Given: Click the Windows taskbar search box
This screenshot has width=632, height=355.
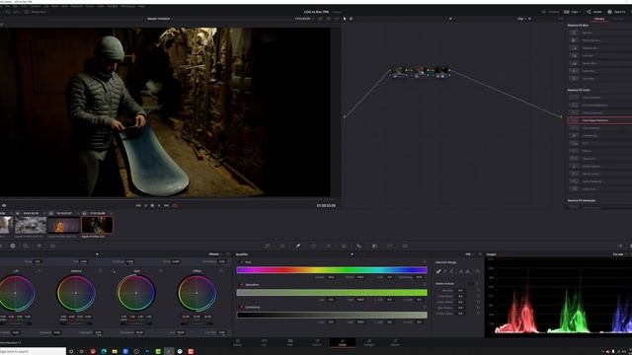Looking at the screenshot, I should [x=33, y=351].
